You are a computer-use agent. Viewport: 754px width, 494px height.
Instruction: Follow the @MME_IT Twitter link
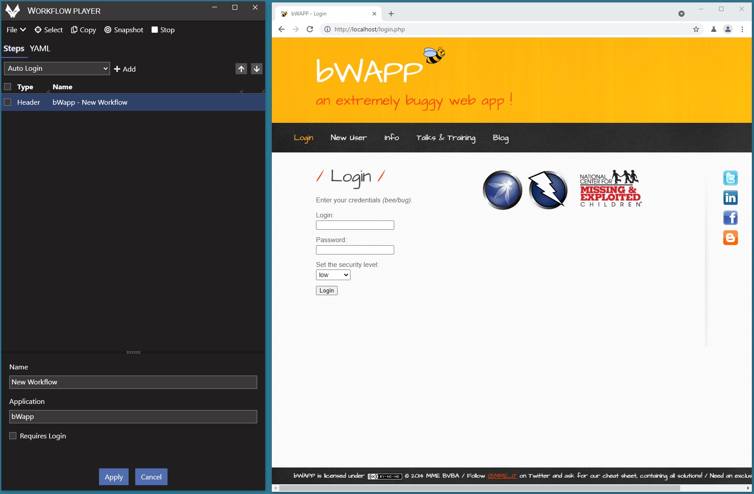click(x=502, y=476)
